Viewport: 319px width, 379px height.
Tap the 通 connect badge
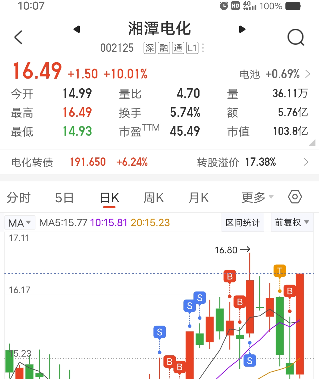[178, 48]
